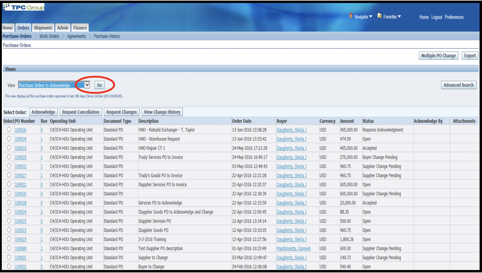Click the Favorites star icon
This screenshot has width=482, height=273.
coord(380,16)
